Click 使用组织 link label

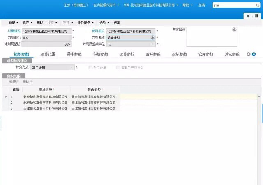tap(98, 31)
